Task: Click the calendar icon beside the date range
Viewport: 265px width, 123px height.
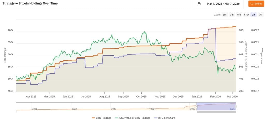Action: (x=199, y=4)
